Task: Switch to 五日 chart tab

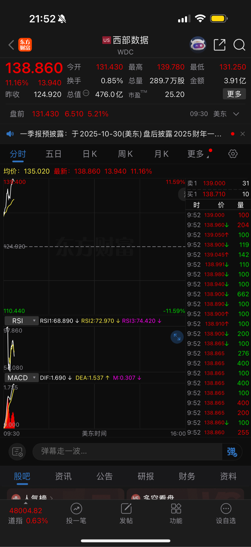Action: tap(54, 154)
